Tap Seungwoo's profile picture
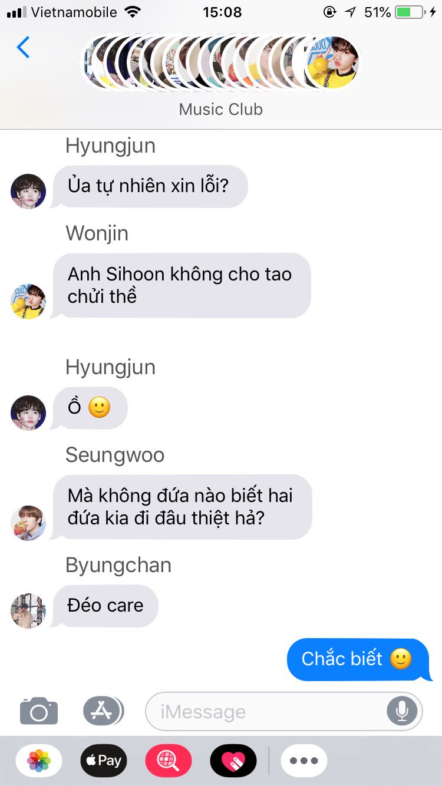The image size is (442, 786). click(28, 522)
